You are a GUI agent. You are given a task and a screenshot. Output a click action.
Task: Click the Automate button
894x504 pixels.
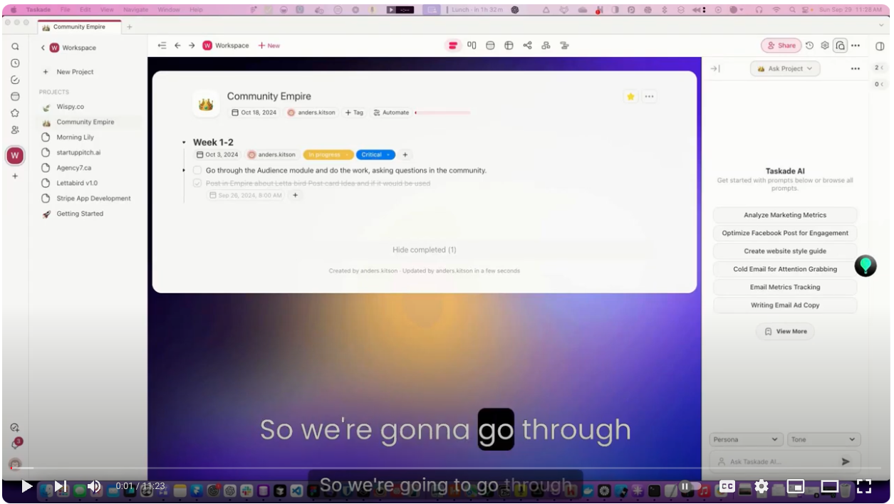[391, 112]
